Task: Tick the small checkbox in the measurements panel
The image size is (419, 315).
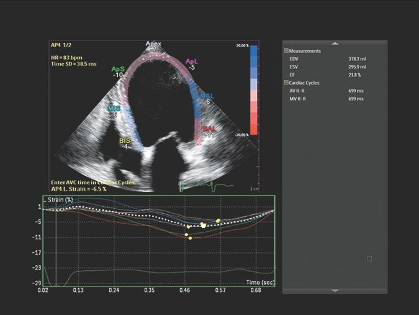Action: [x=369, y=258]
